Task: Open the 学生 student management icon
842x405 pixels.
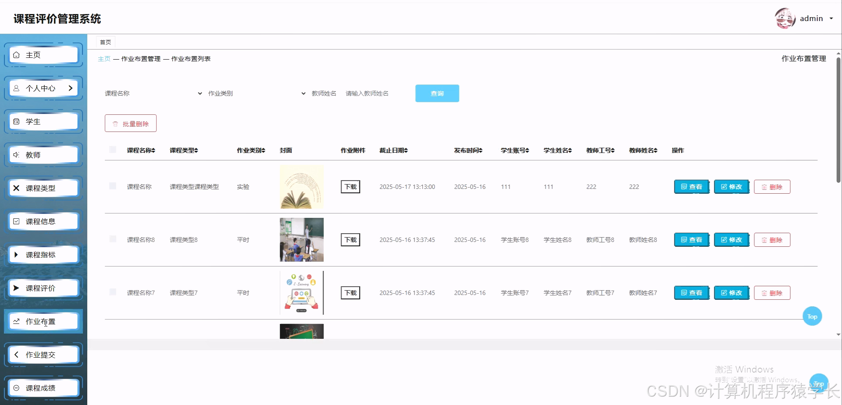Action: click(16, 121)
